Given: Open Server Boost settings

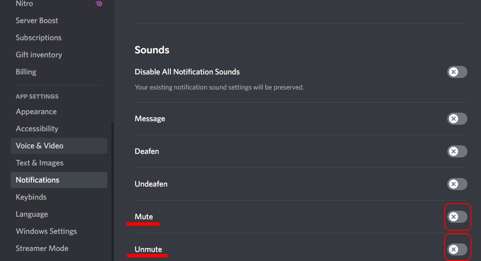Looking at the screenshot, I should pos(37,21).
